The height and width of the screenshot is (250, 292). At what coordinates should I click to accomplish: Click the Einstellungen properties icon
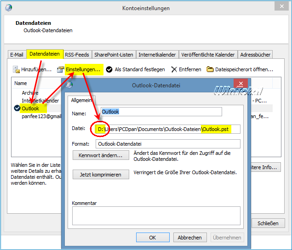[x=61, y=69]
